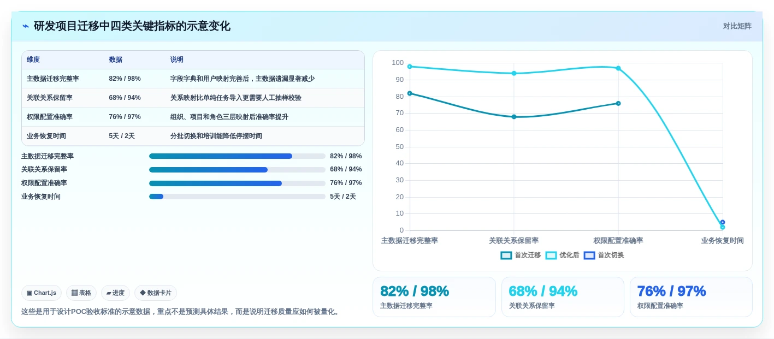Click the 首次迁移 data point at 关联关系保留率
The width and height of the screenshot is (774, 339).
point(514,117)
